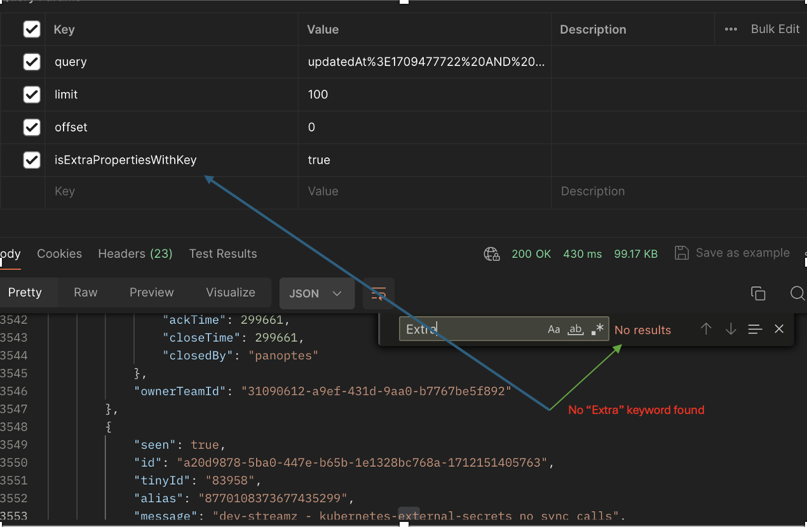
Task: Copy the response body with copy icon
Action: [758, 293]
